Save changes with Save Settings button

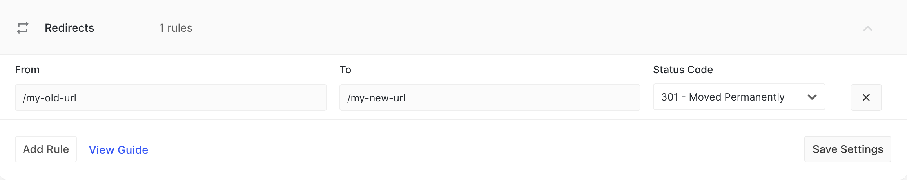click(x=847, y=149)
